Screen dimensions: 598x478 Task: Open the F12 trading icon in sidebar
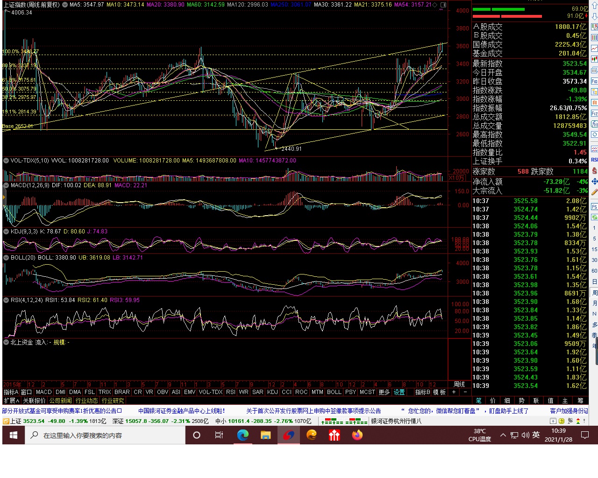594,113
